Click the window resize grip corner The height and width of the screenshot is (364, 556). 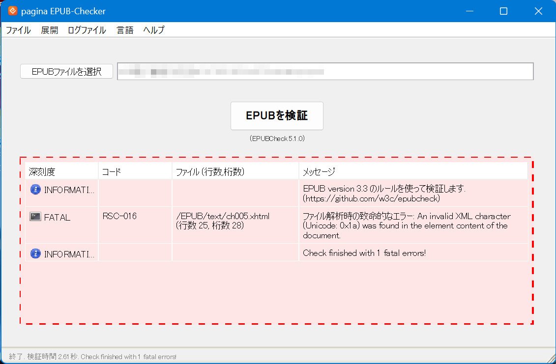click(551, 359)
